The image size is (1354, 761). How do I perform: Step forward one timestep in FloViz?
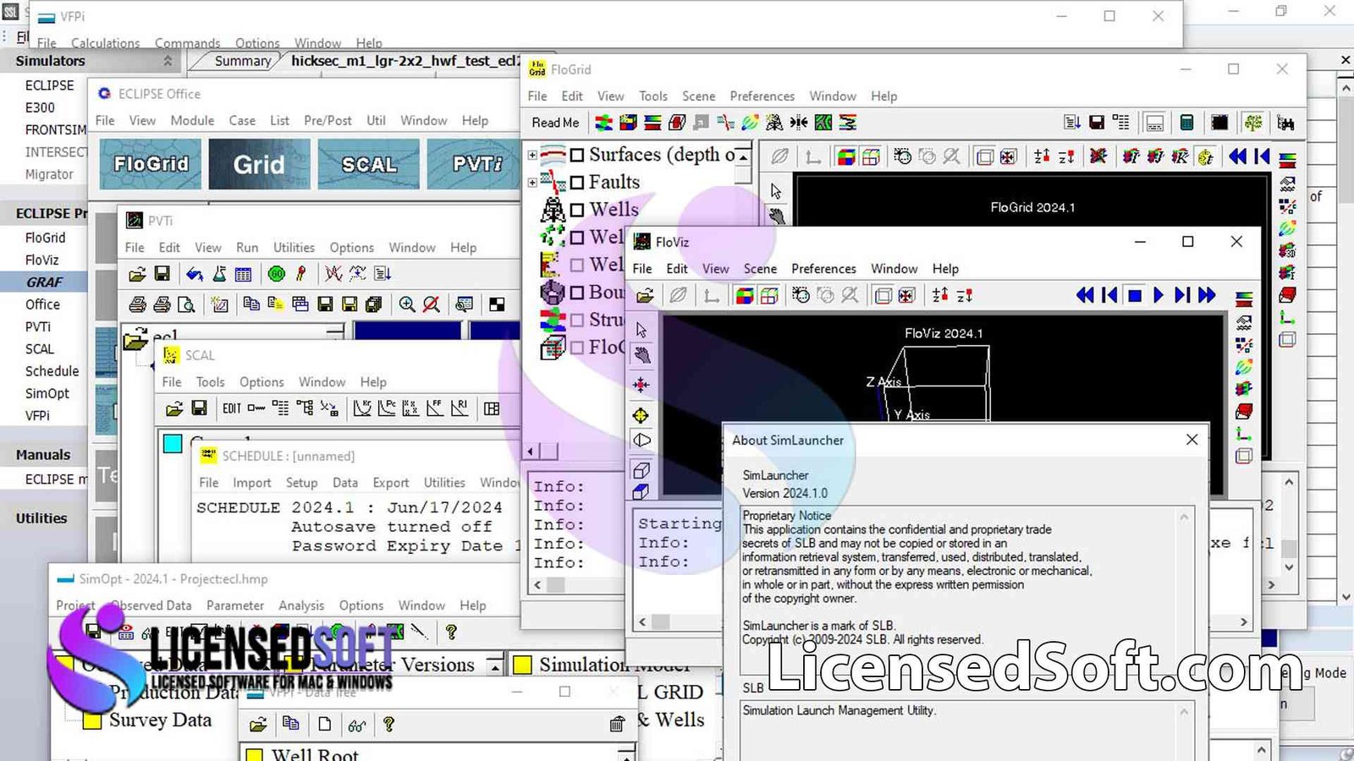tap(1181, 295)
